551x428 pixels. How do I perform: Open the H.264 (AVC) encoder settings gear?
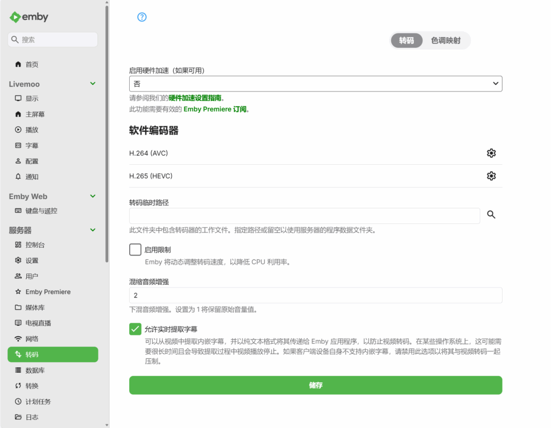pyautogui.click(x=491, y=153)
